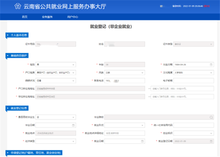Viewport: 220px width, 157px height.
Task: Click the portal logo icon in header
Action: pos(17,7)
